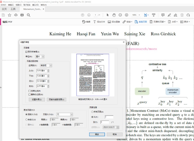Click the sign document pen icon
194x141 pixels.
(x=175, y=15)
